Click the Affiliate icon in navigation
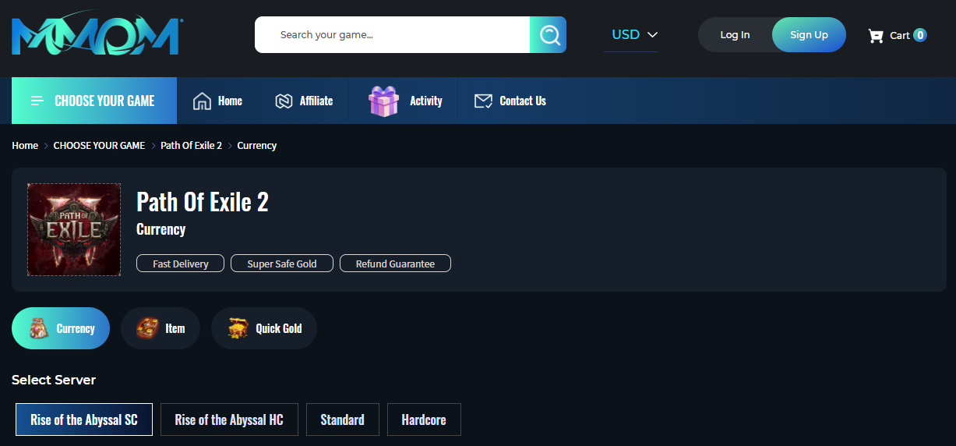Screen dimensions: 956x446 click(284, 101)
